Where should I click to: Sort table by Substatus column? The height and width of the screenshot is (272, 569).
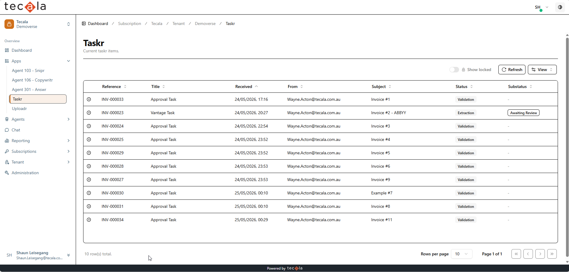[520, 87]
